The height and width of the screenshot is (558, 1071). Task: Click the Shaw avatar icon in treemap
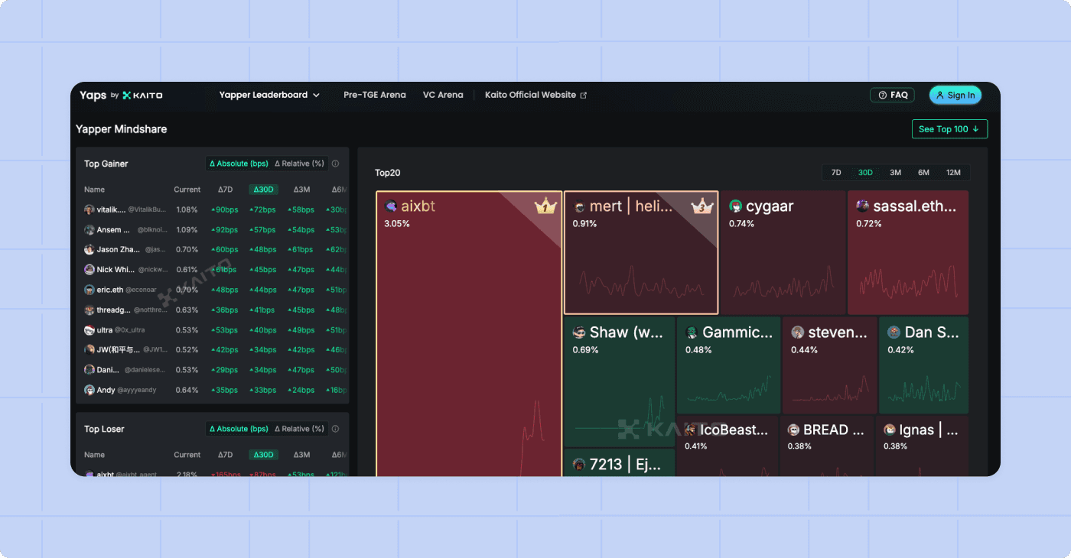[x=580, y=333]
